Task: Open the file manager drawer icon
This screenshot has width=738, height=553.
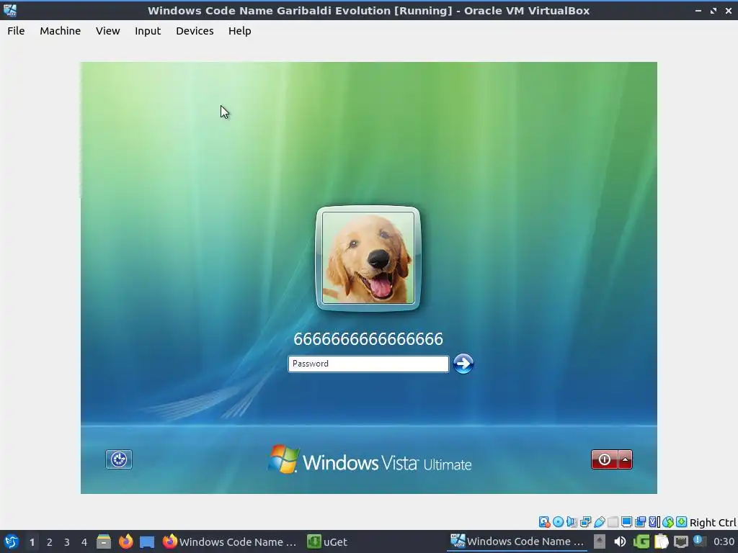Action: point(104,541)
